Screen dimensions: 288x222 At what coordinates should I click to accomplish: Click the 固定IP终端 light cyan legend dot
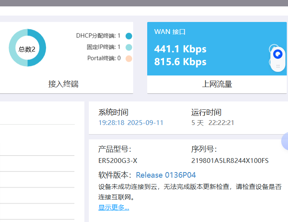tap(129, 47)
